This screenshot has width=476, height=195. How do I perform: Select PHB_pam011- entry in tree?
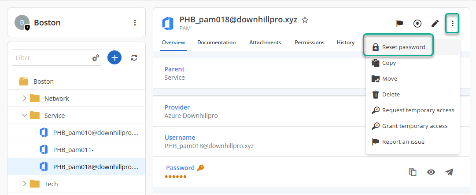pos(73,150)
